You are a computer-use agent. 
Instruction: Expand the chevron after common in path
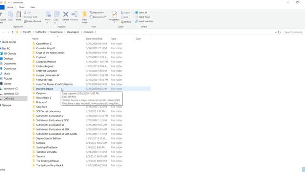pyautogui.click(x=96, y=32)
